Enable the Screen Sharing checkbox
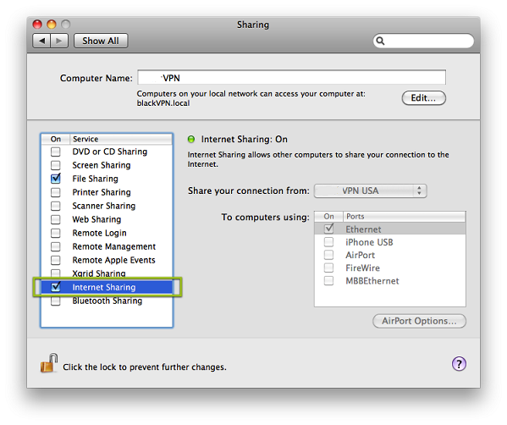The width and height of the screenshot is (507, 425). click(56, 165)
